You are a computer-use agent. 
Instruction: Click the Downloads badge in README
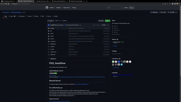pos(53,73)
